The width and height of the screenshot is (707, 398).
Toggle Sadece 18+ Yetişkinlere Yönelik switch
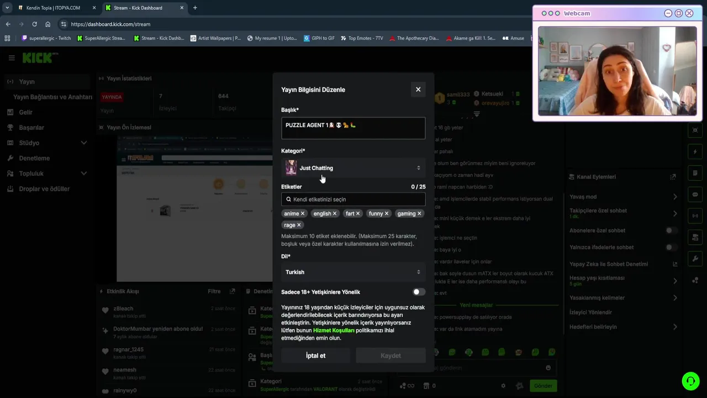pos(419,292)
